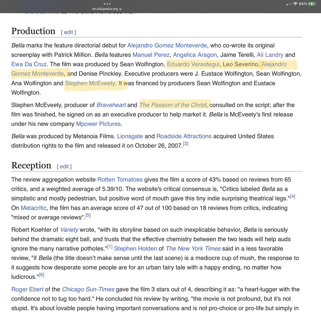Open the Braveheart link
Viewport: 321px width, 315px height.
111,105
